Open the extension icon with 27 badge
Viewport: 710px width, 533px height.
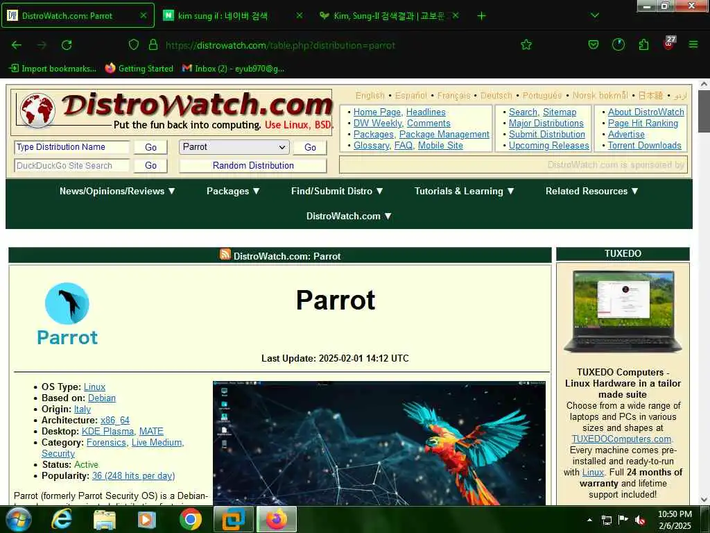click(669, 43)
